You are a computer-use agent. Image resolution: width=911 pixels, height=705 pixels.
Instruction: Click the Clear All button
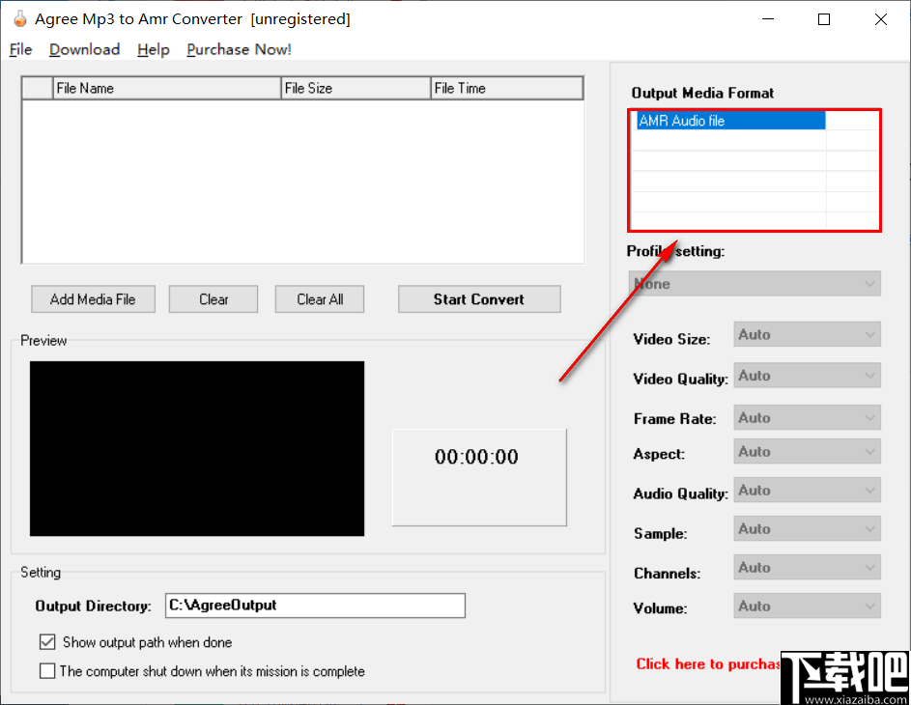coord(319,298)
